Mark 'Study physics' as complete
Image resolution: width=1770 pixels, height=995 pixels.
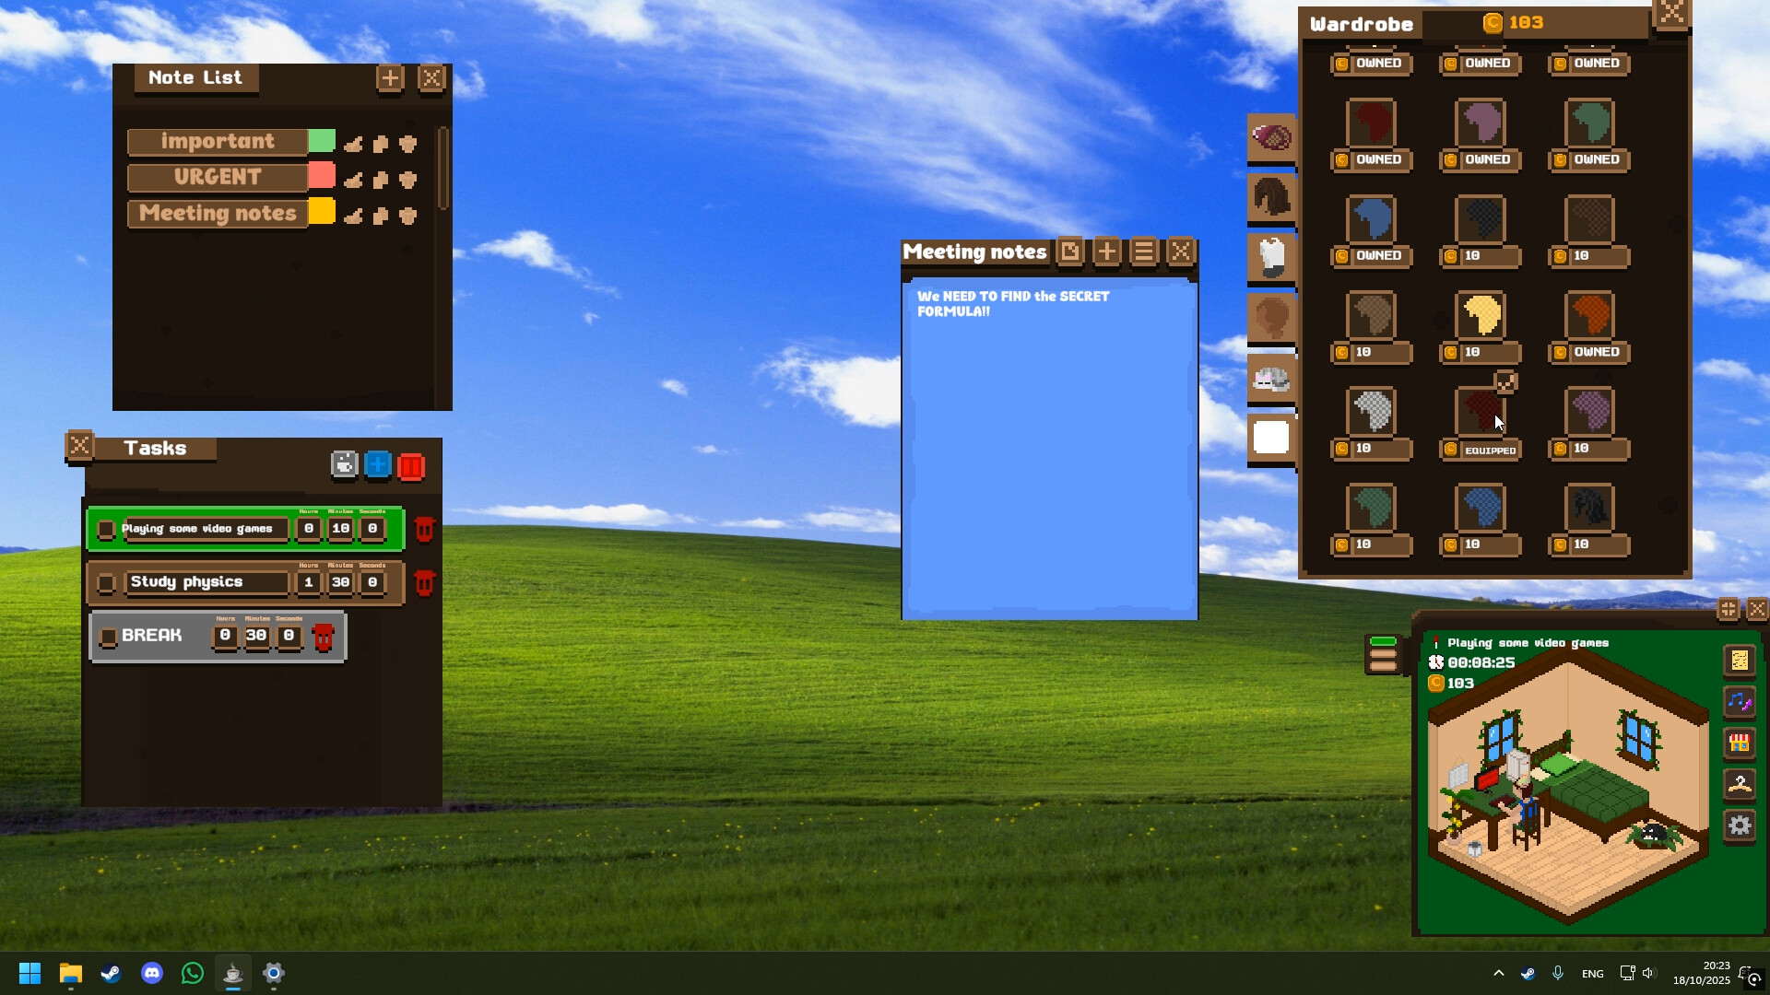(108, 582)
